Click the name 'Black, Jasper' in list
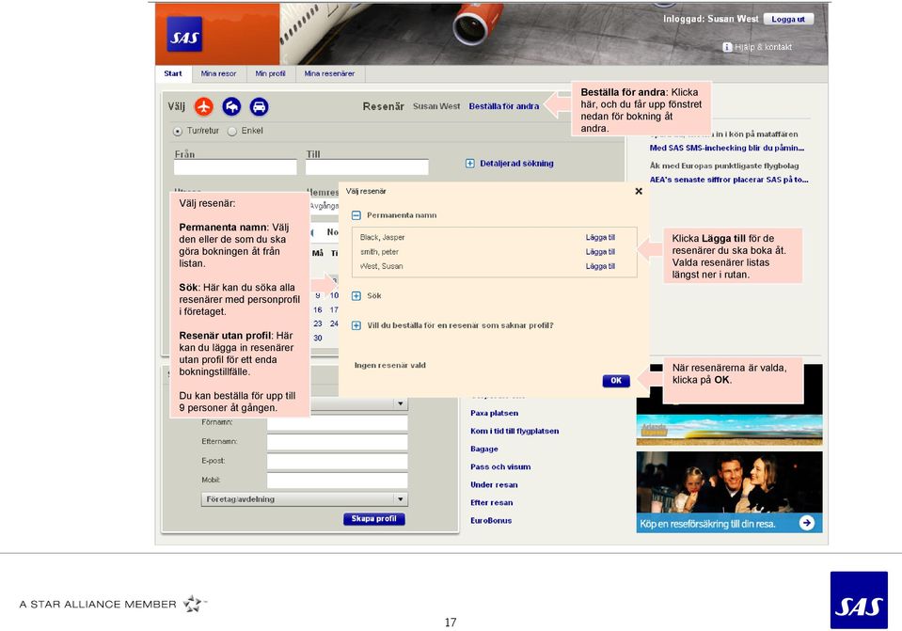 pos(383,237)
